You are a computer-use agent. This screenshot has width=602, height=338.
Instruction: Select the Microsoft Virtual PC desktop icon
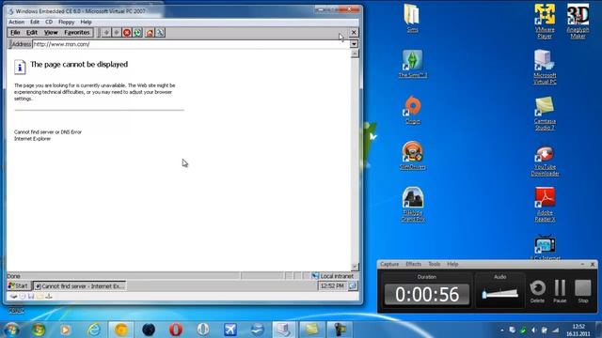[545, 67]
